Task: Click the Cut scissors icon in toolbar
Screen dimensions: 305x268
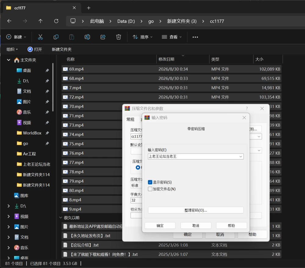Action: point(40,37)
